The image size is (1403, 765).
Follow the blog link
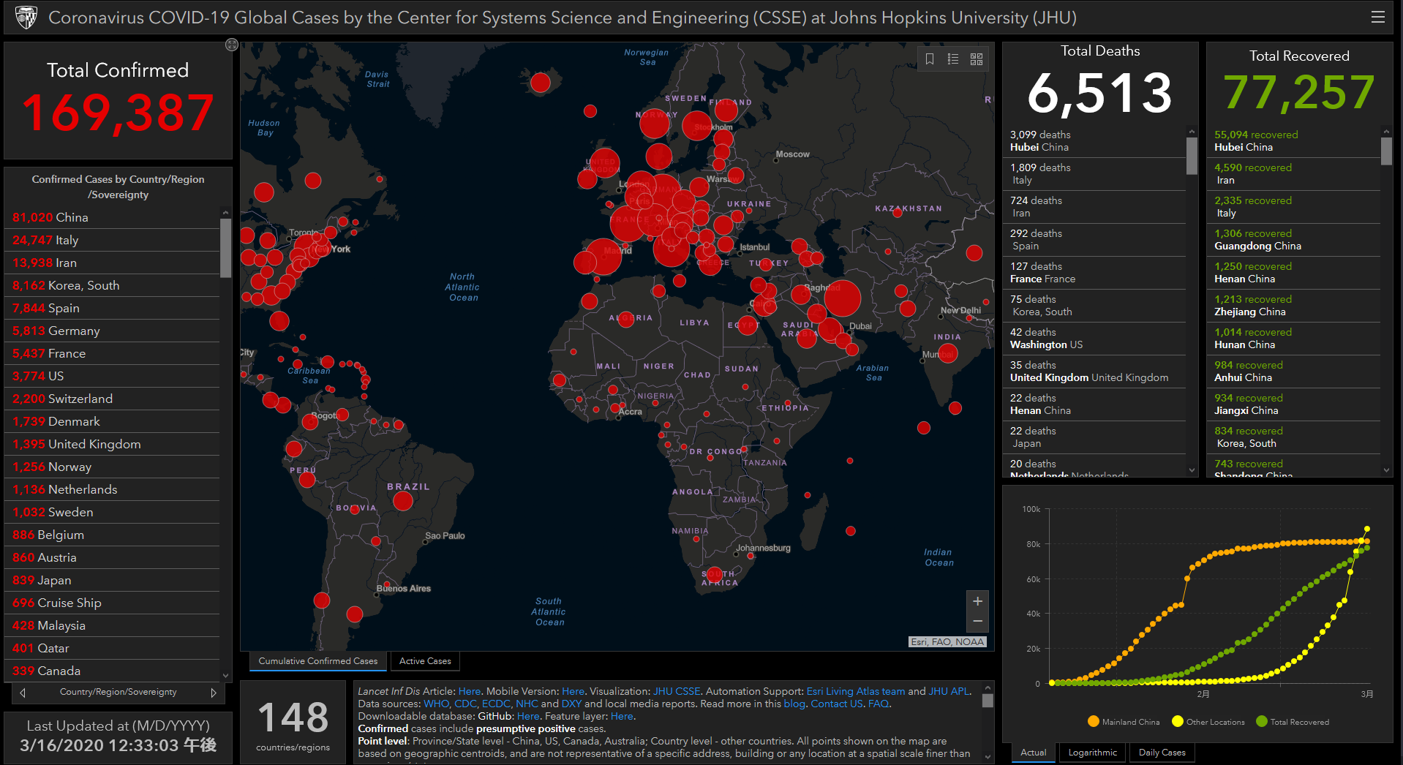tap(794, 704)
